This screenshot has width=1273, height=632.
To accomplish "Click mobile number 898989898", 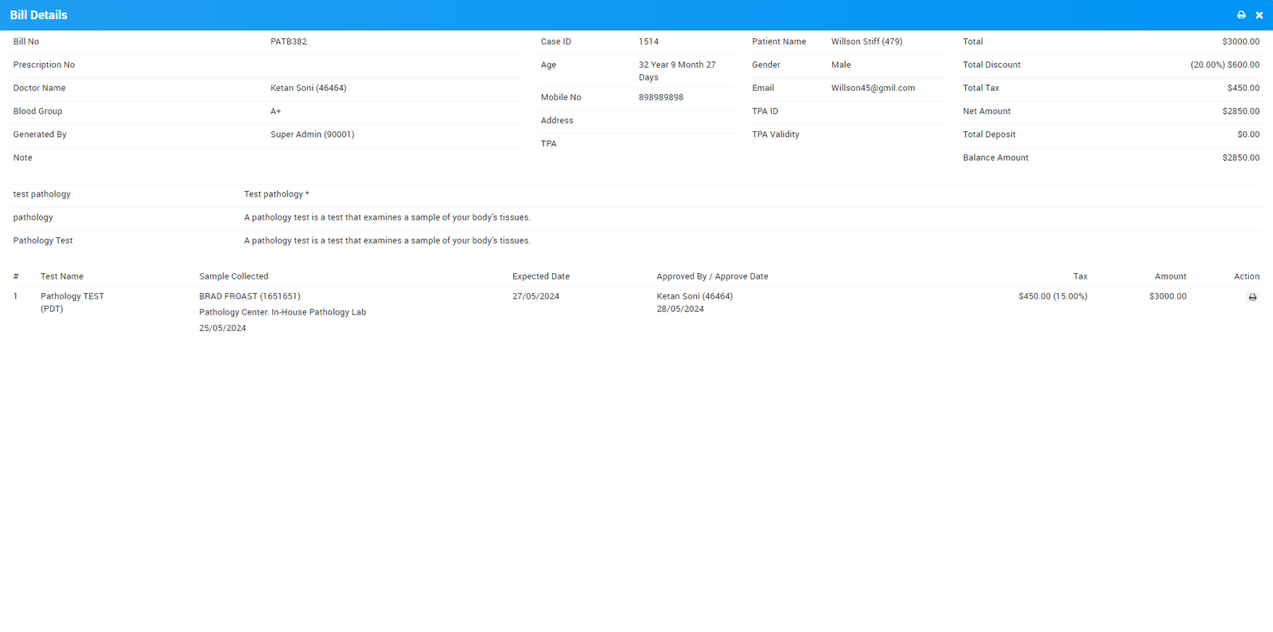I will point(660,97).
